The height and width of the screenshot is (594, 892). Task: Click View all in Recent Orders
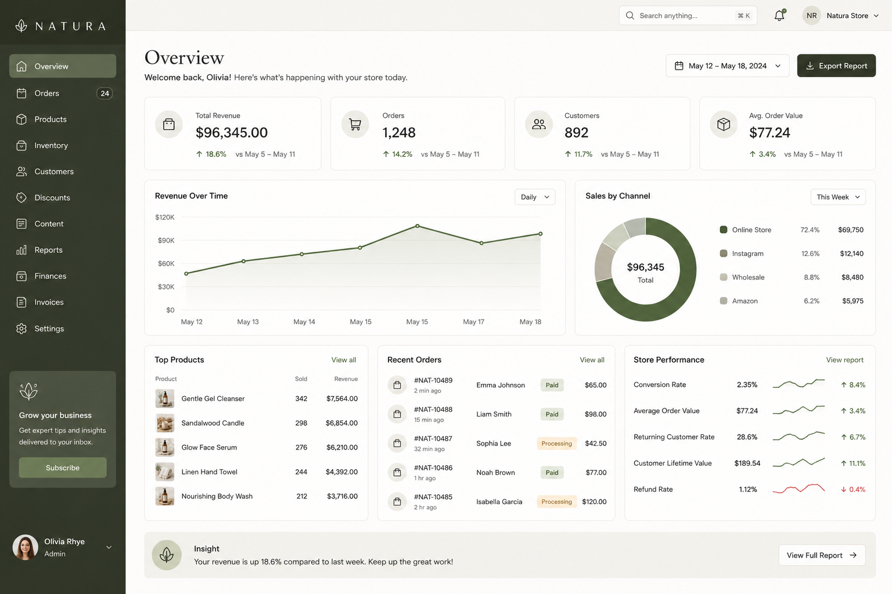tap(592, 360)
